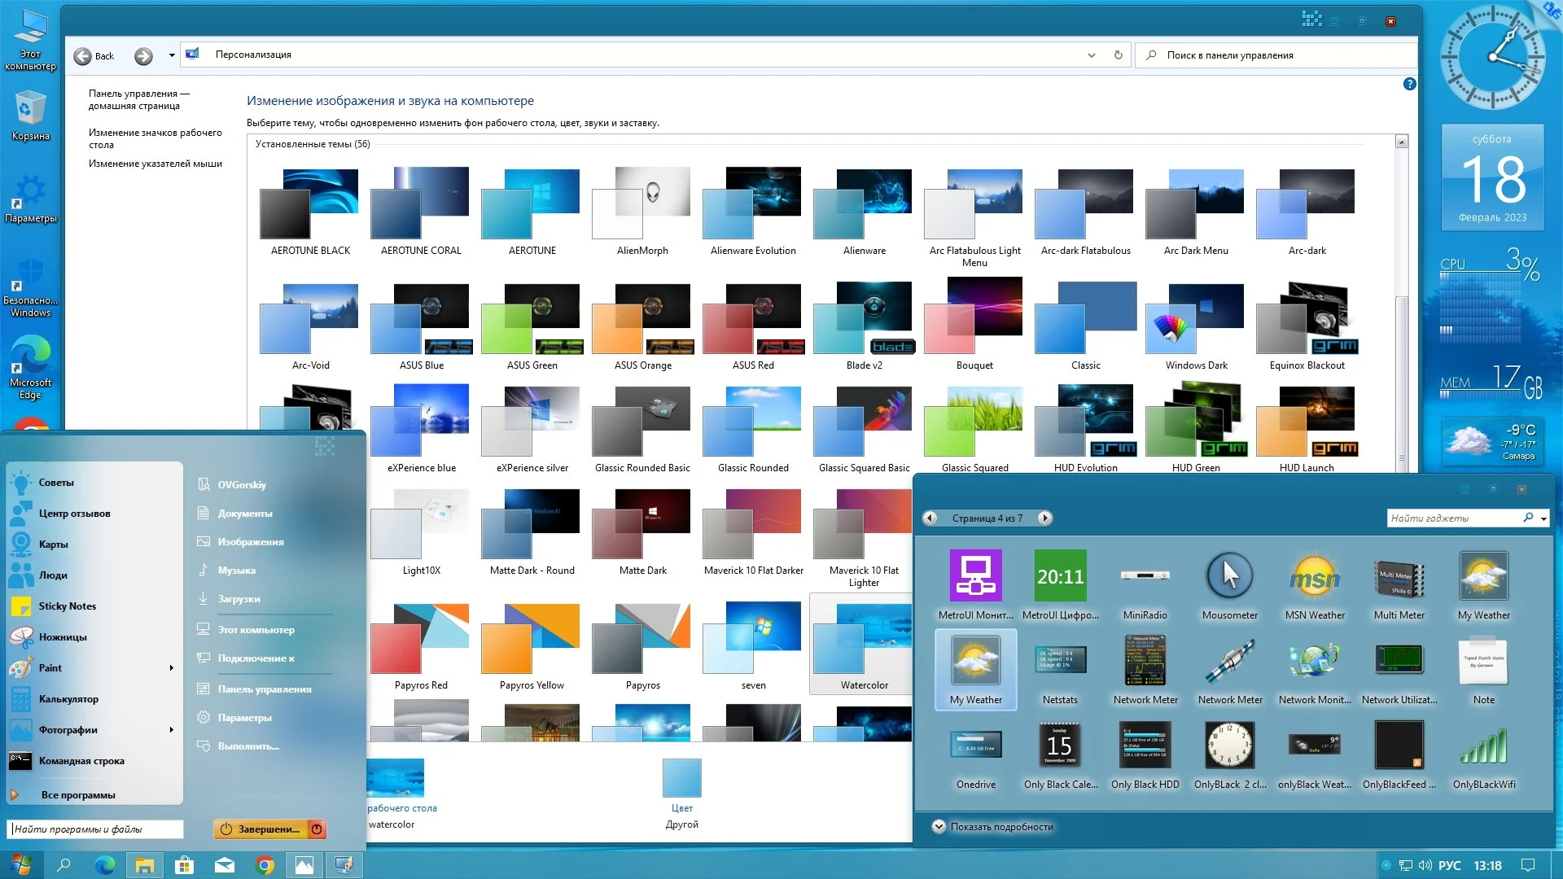The width and height of the screenshot is (1563, 879).
Task: Open the Multi Meter gadget
Action: [1399, 576]
